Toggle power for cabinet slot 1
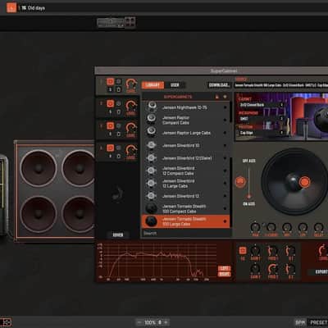 pos(110,81)
